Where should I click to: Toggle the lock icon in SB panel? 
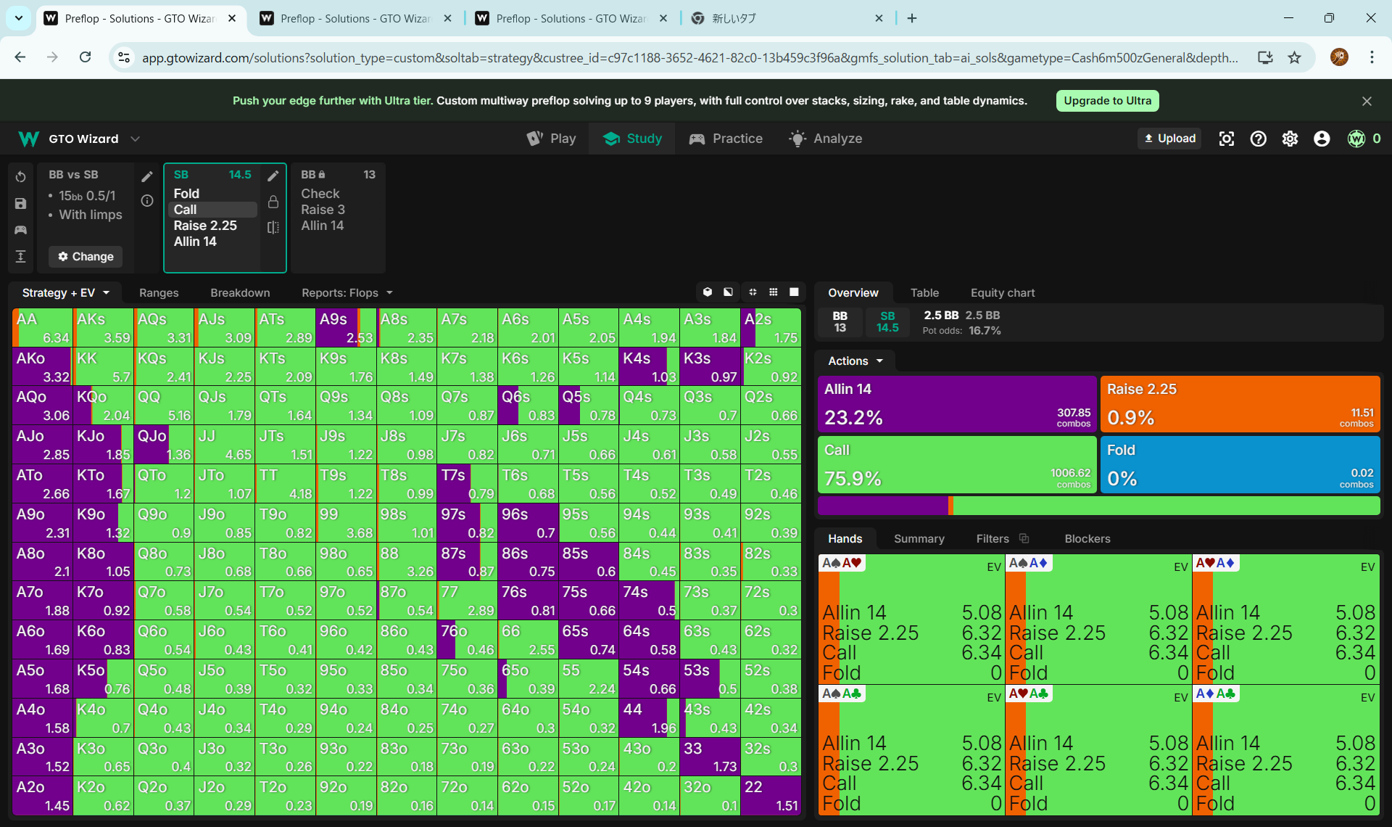point(273,202)
